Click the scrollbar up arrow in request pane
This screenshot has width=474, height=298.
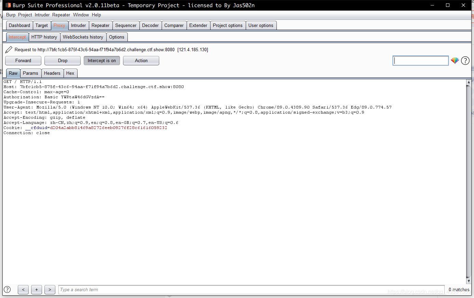pyautogui.click(x=469, y=82)
